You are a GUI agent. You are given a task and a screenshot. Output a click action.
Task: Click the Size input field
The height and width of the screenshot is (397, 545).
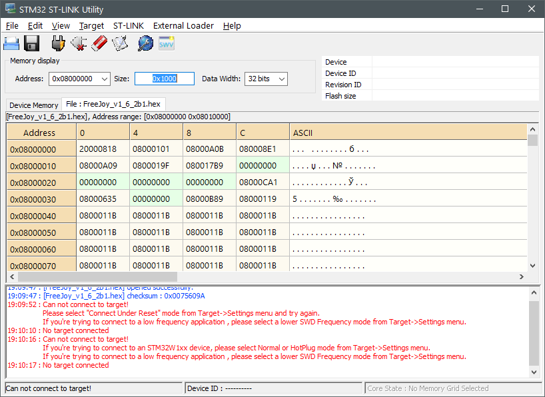click(x=164, y=79)
